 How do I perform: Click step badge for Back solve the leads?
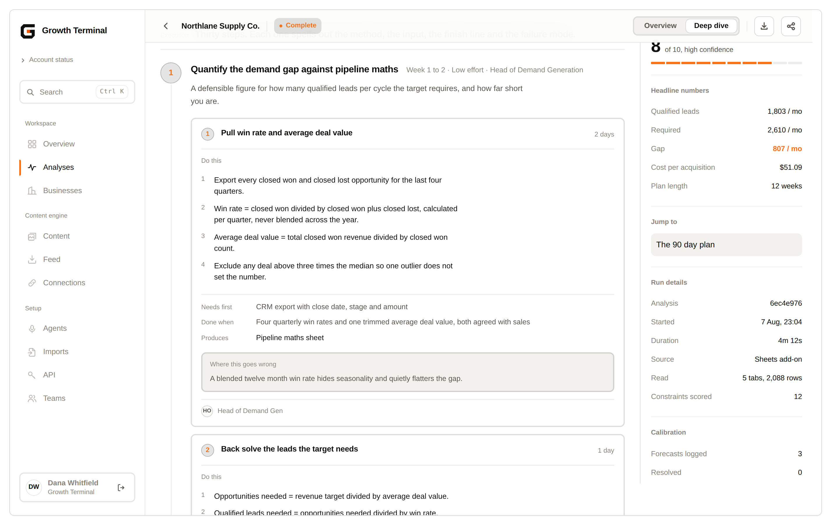click(208, 450)
